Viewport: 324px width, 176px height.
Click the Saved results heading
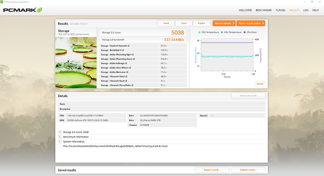[67, 170]
